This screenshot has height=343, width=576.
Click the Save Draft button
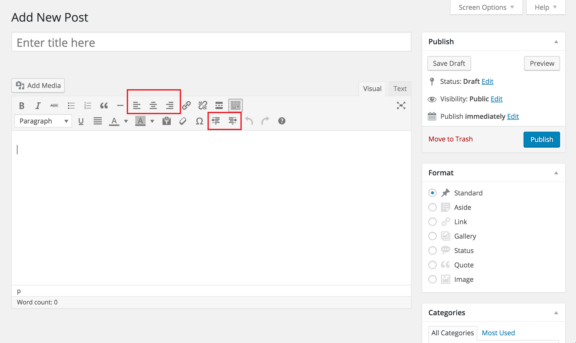click(x=449, y=63)
